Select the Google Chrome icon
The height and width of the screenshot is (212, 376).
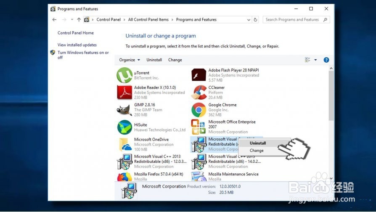point(199,110)
